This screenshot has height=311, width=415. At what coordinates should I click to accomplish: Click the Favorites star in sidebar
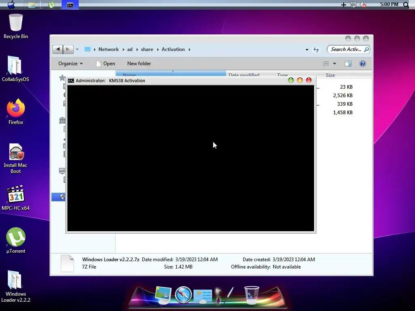point(62,78)
